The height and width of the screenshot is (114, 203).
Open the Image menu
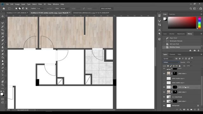click(x=17, y=4)
